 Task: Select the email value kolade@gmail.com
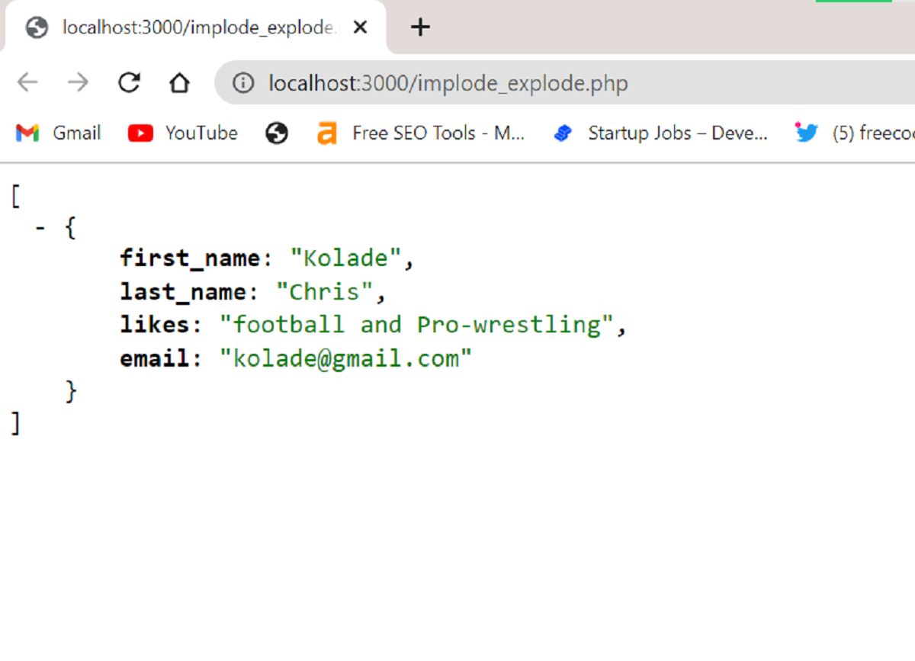click(347, 358)
